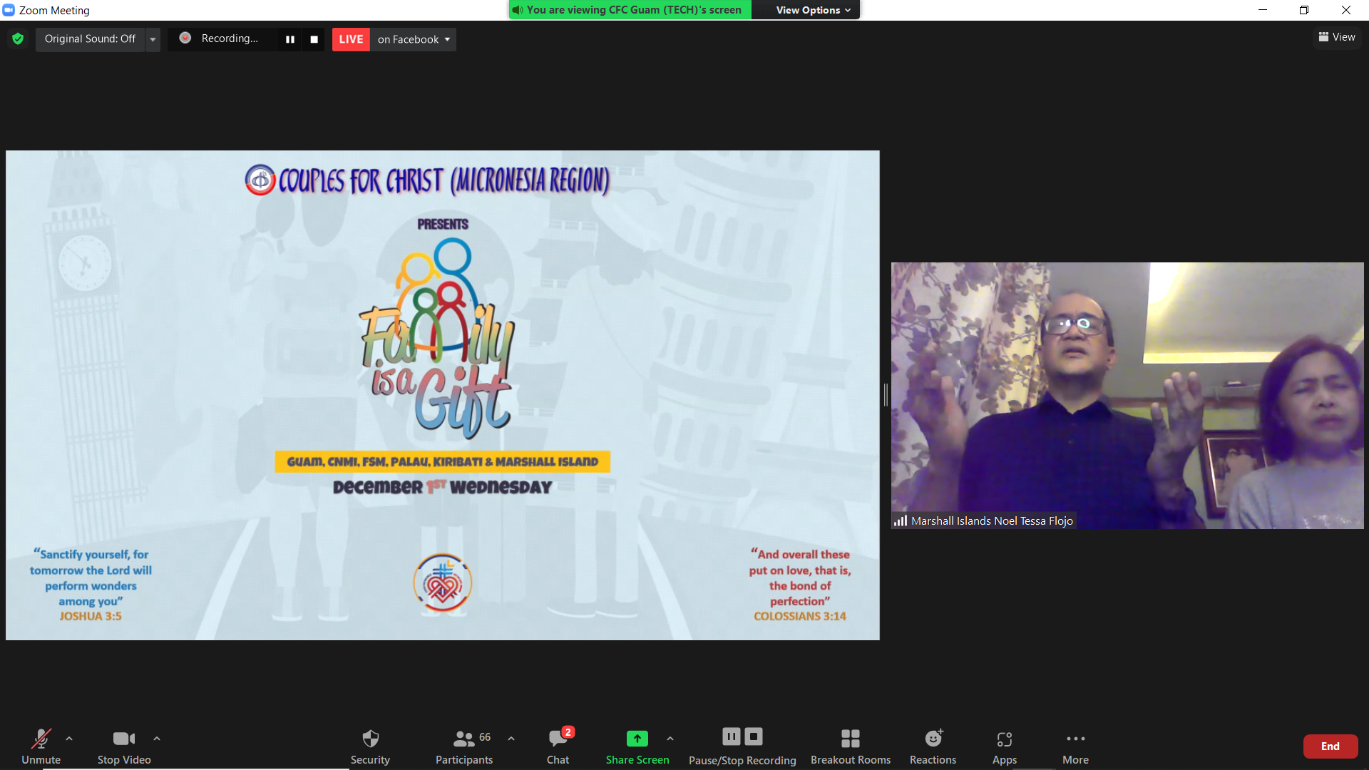Screen dimensions: 1369x770
Task: Click the green screen-viewing banner
Action: (x=630, y=10)
